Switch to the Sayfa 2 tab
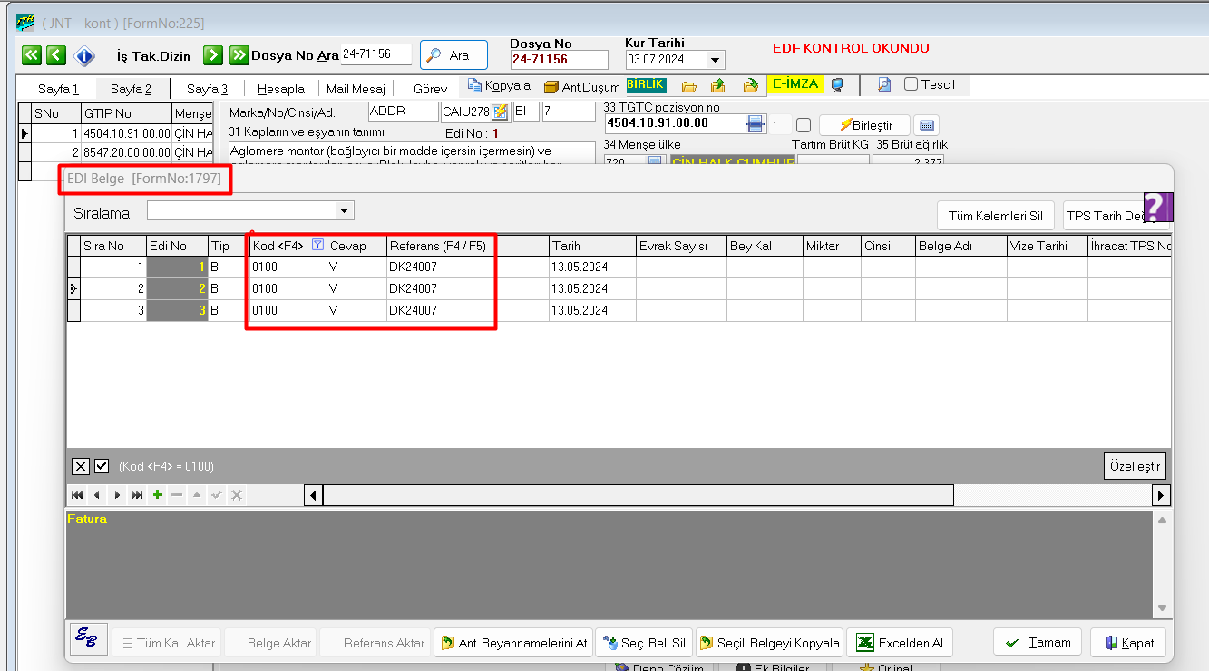 132,89
